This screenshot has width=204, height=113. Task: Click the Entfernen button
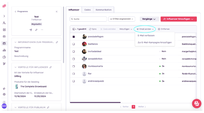164,29
